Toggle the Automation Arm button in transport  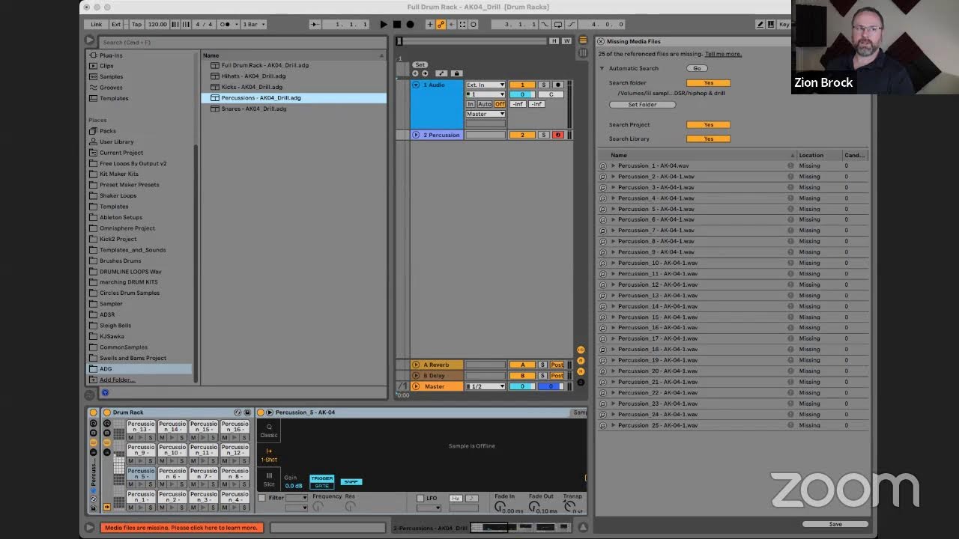(441, 24)
